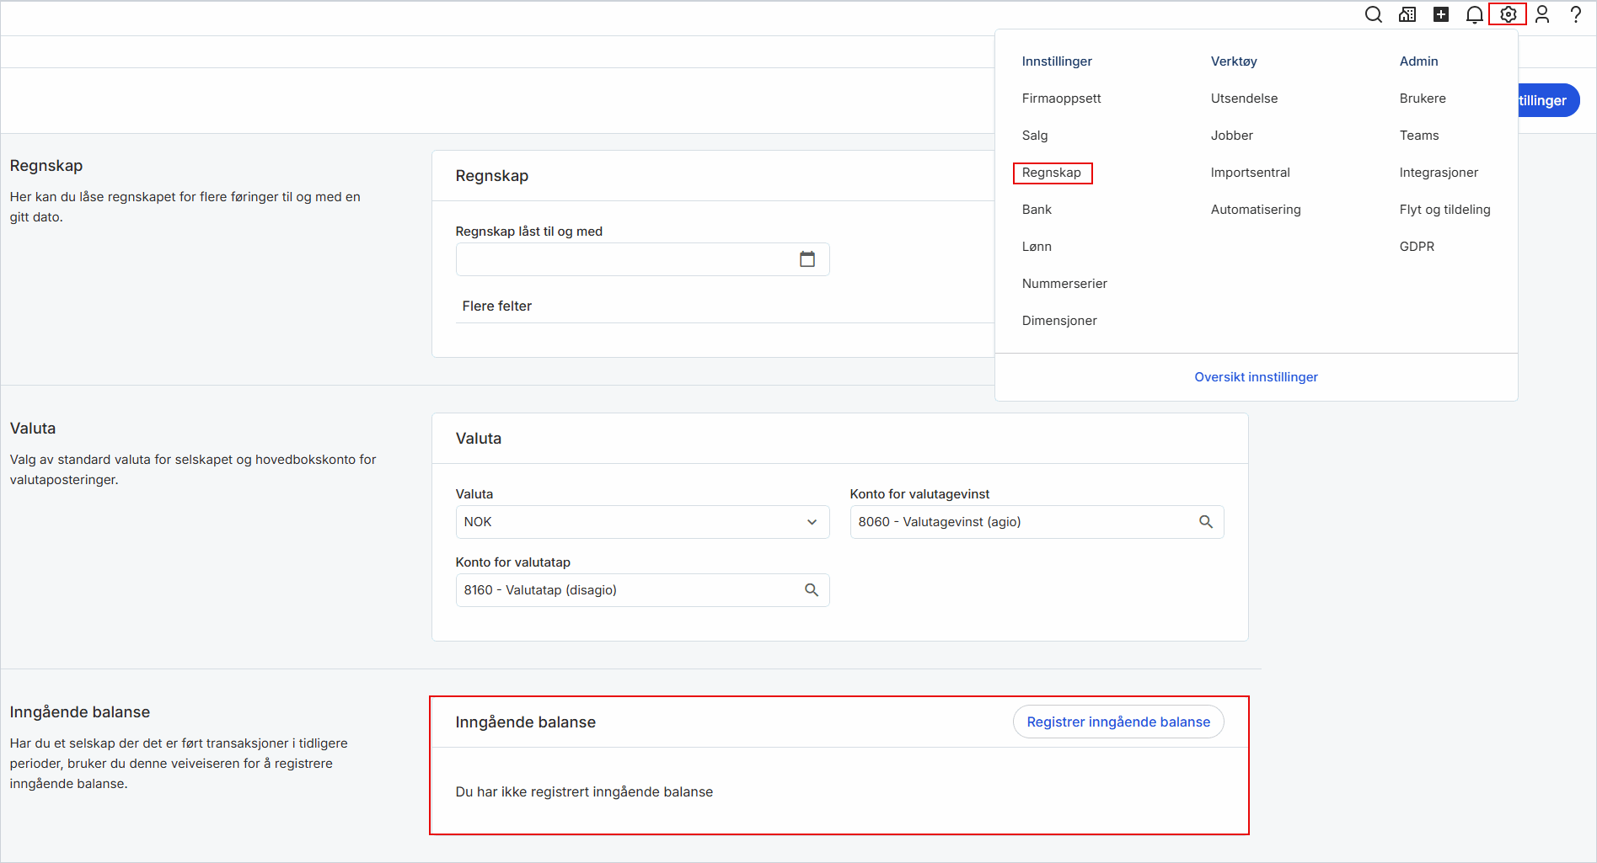
Task: Click the search magnifier icon in top bar
Action: click(x=1373, y=14)
